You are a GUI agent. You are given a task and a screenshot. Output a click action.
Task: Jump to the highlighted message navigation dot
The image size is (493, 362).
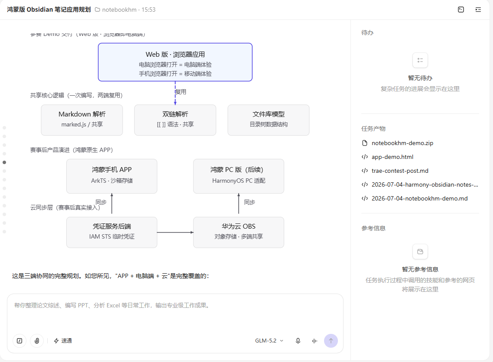(x=4, y=162)
